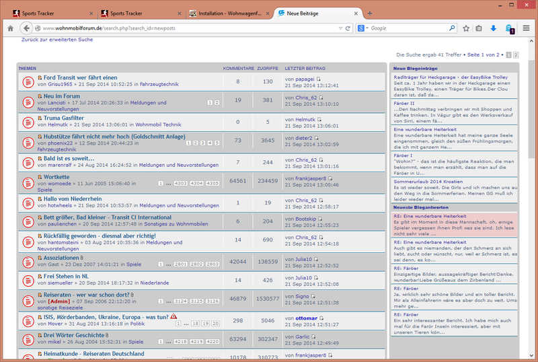
Task: Open the URL history dropdown arrow
Action: pos(340,28)
